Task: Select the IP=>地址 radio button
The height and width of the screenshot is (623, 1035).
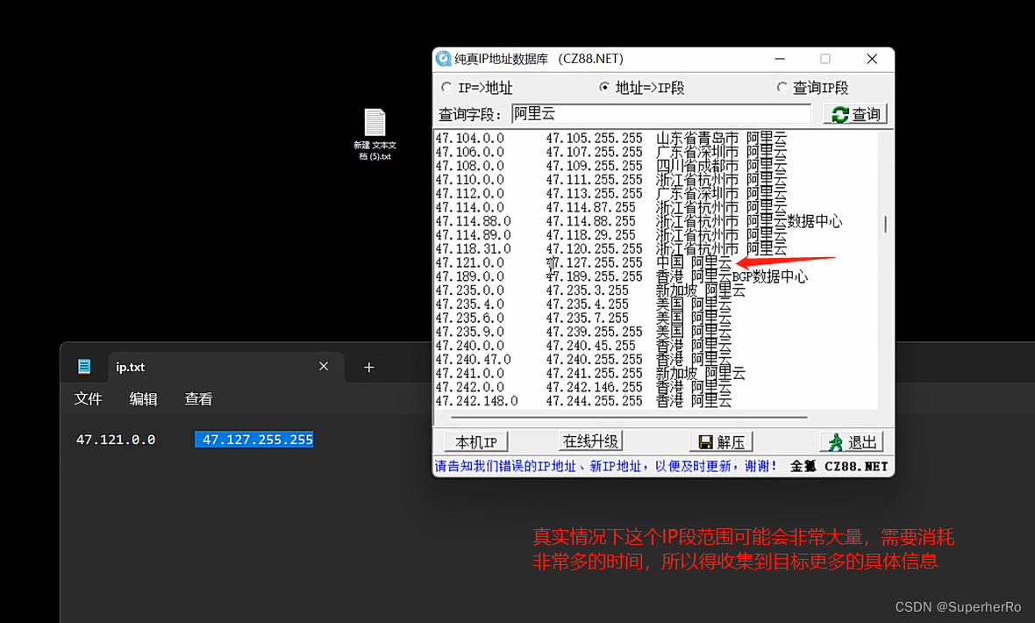Action: pyautogui.click(x=446, y=87)
